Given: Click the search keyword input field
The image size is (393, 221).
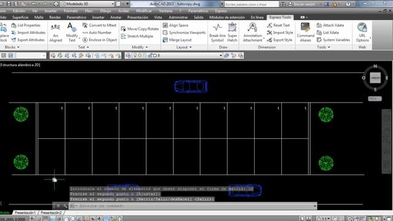Looking at the screenshot, I should (251, 4).
